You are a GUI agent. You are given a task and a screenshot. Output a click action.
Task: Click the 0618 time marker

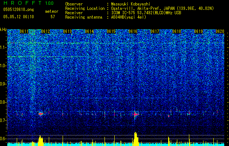click(177, 31)
